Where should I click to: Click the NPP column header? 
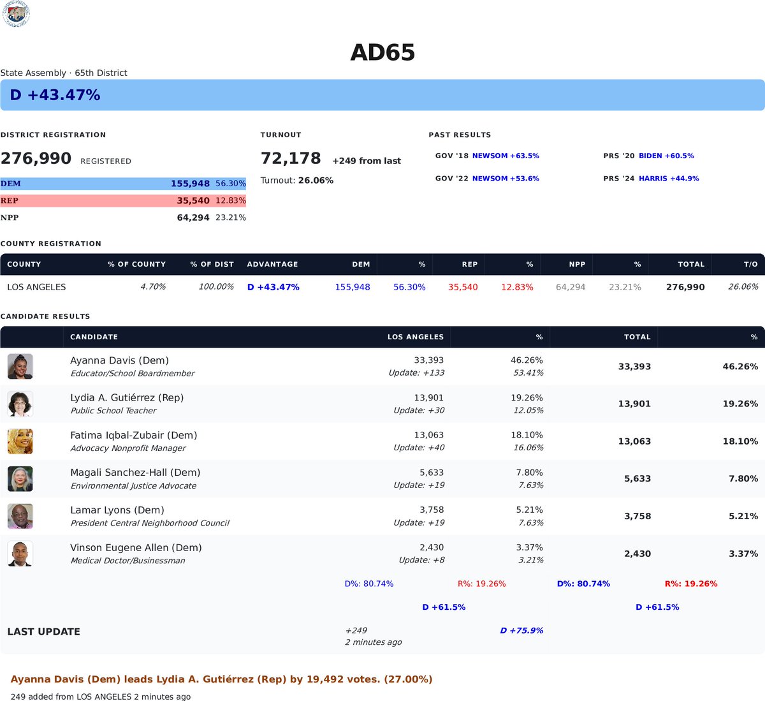point(577,264)
